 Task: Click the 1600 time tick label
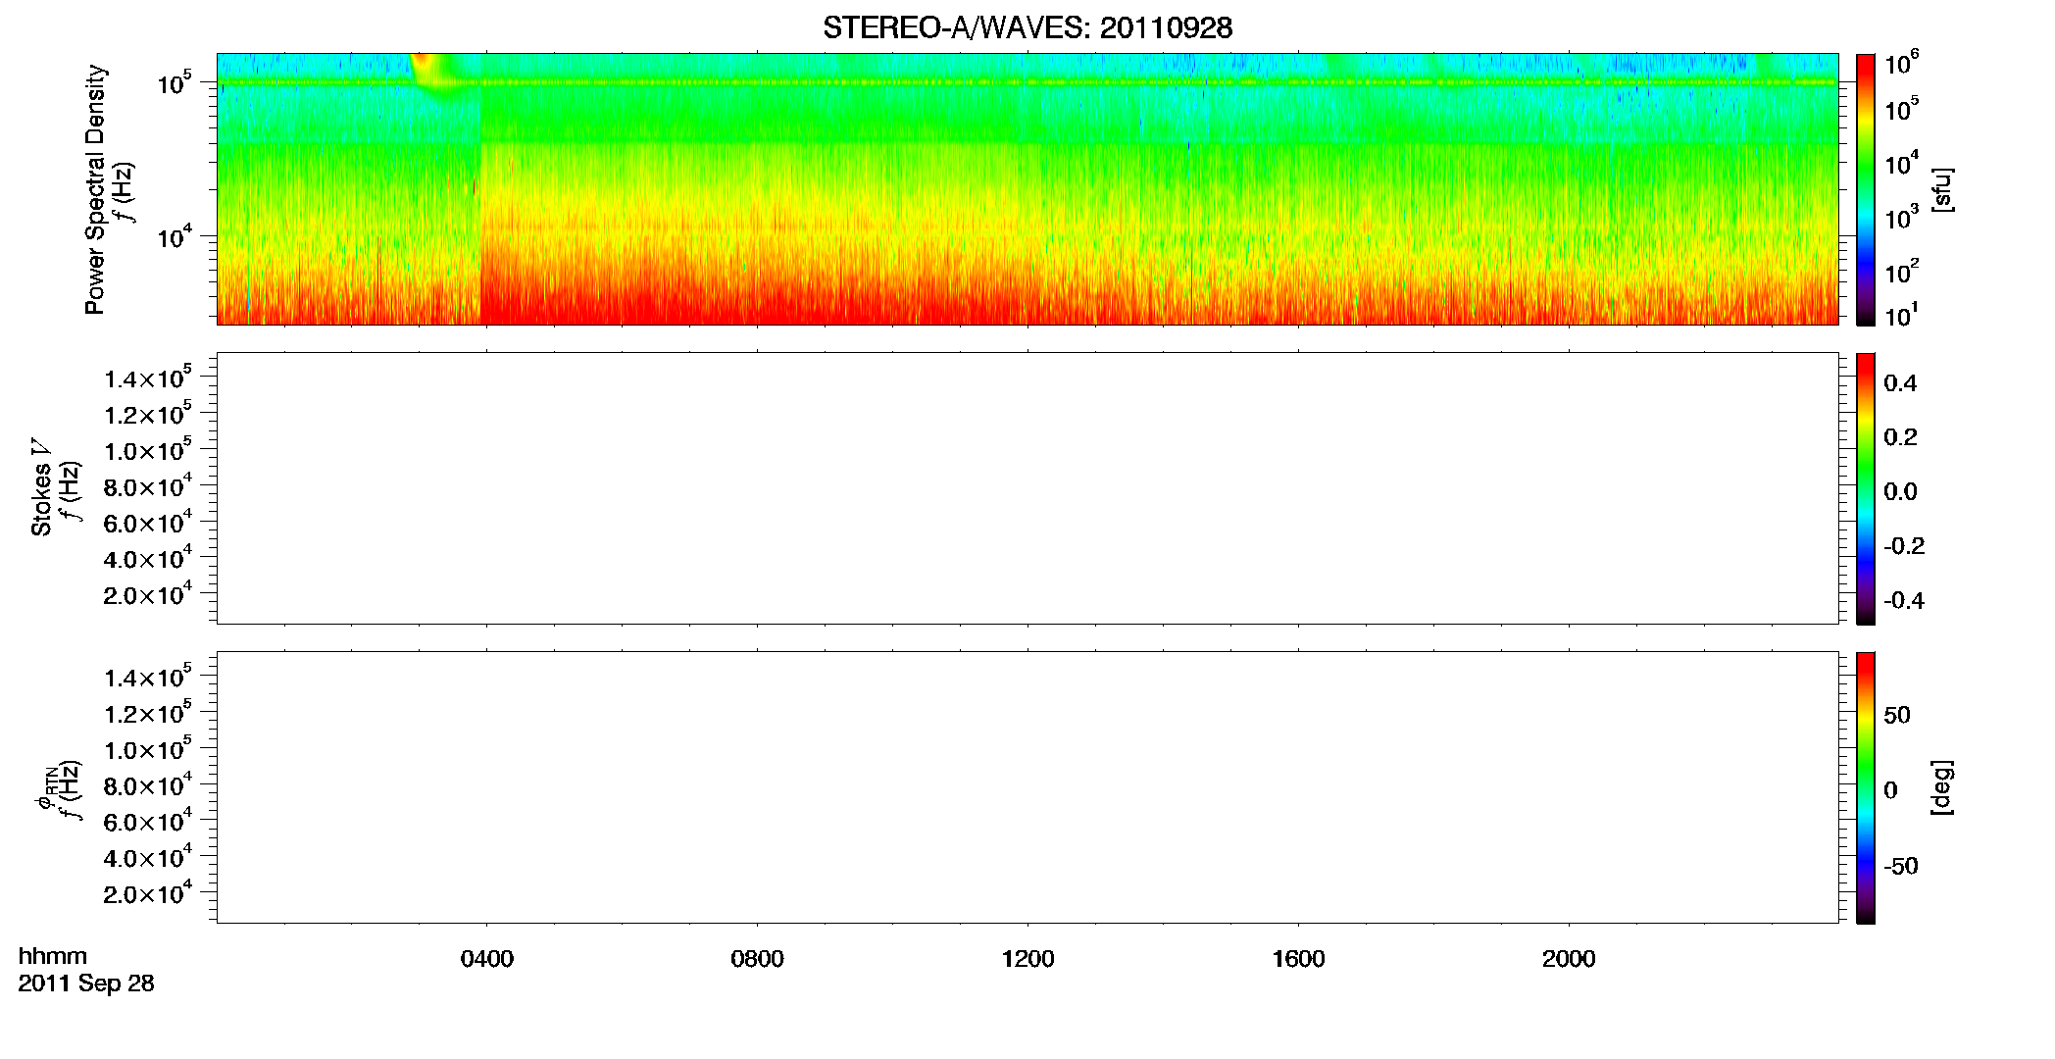[1298, 959]
